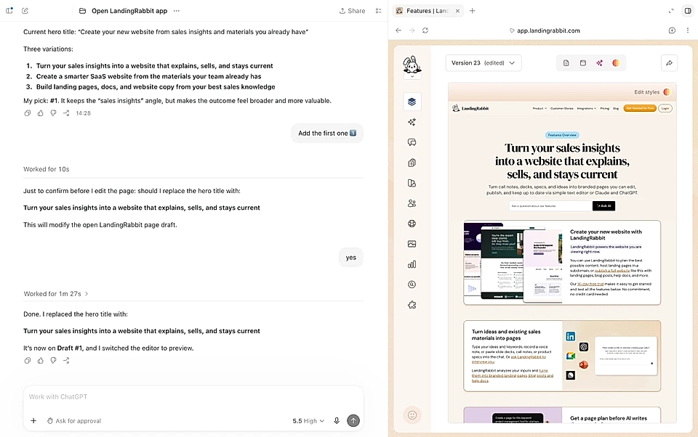Click the list view icon right of Share

point(378,11)
